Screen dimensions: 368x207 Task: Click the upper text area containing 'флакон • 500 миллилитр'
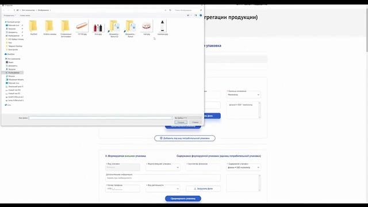[x=242, y=110]
